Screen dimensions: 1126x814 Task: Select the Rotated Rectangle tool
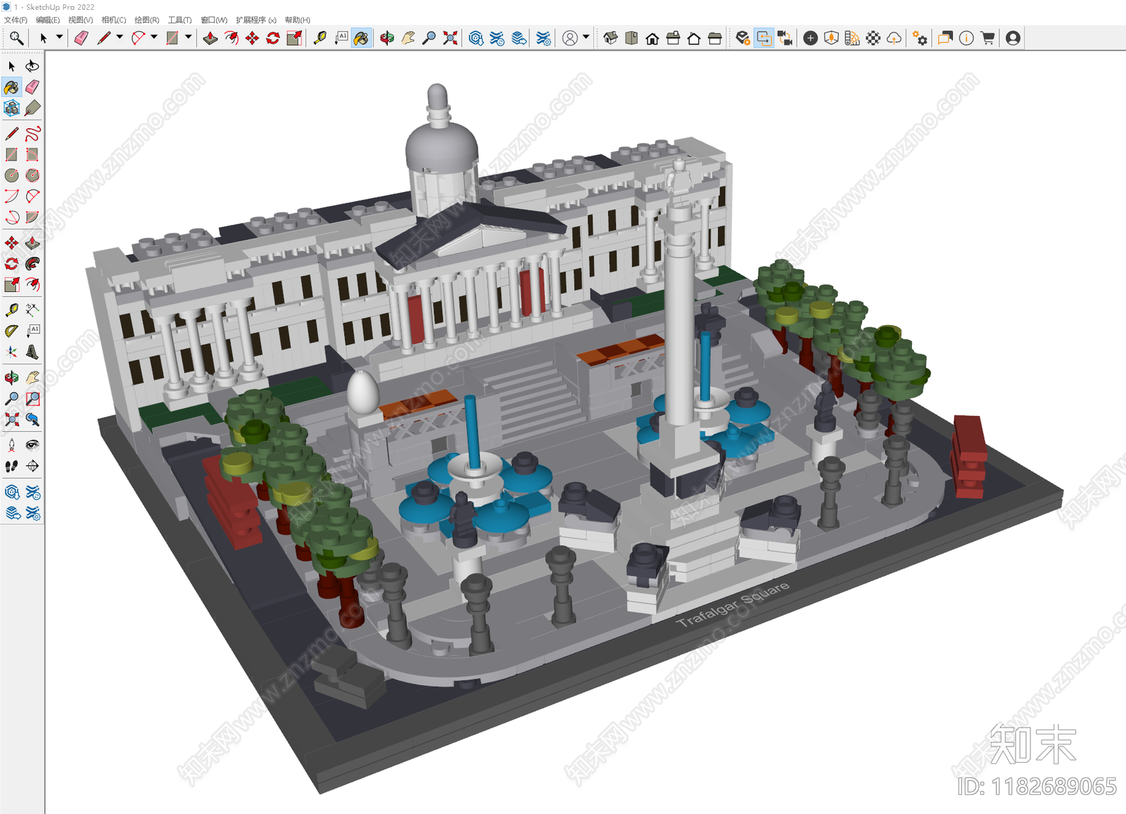tap(32, 155)
